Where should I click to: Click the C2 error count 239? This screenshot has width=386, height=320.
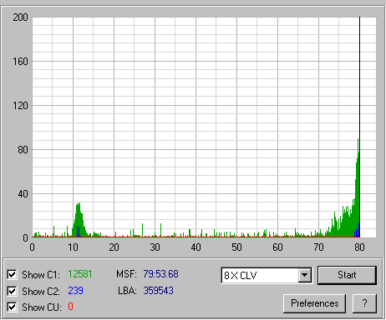[75, 291]
